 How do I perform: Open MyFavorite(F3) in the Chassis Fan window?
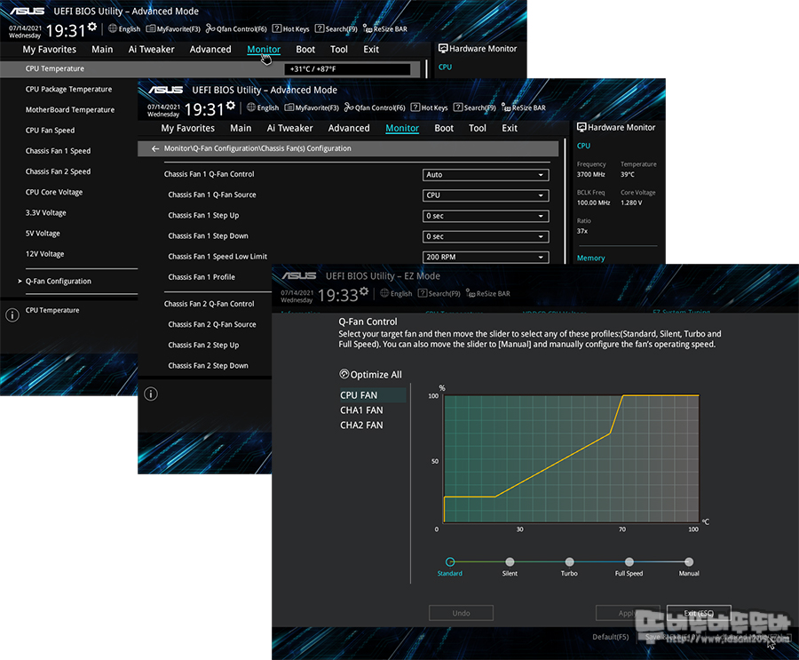(x=312, y=107)
